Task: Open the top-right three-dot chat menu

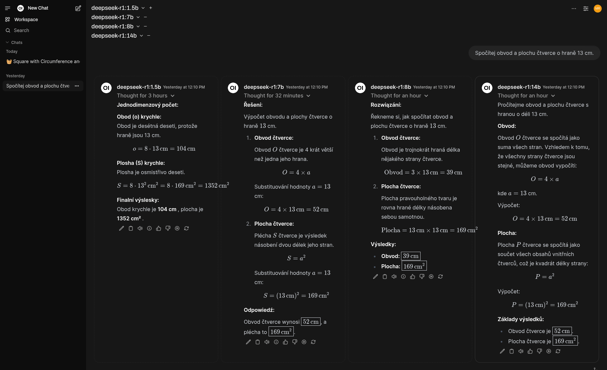Action: [574, 9]
